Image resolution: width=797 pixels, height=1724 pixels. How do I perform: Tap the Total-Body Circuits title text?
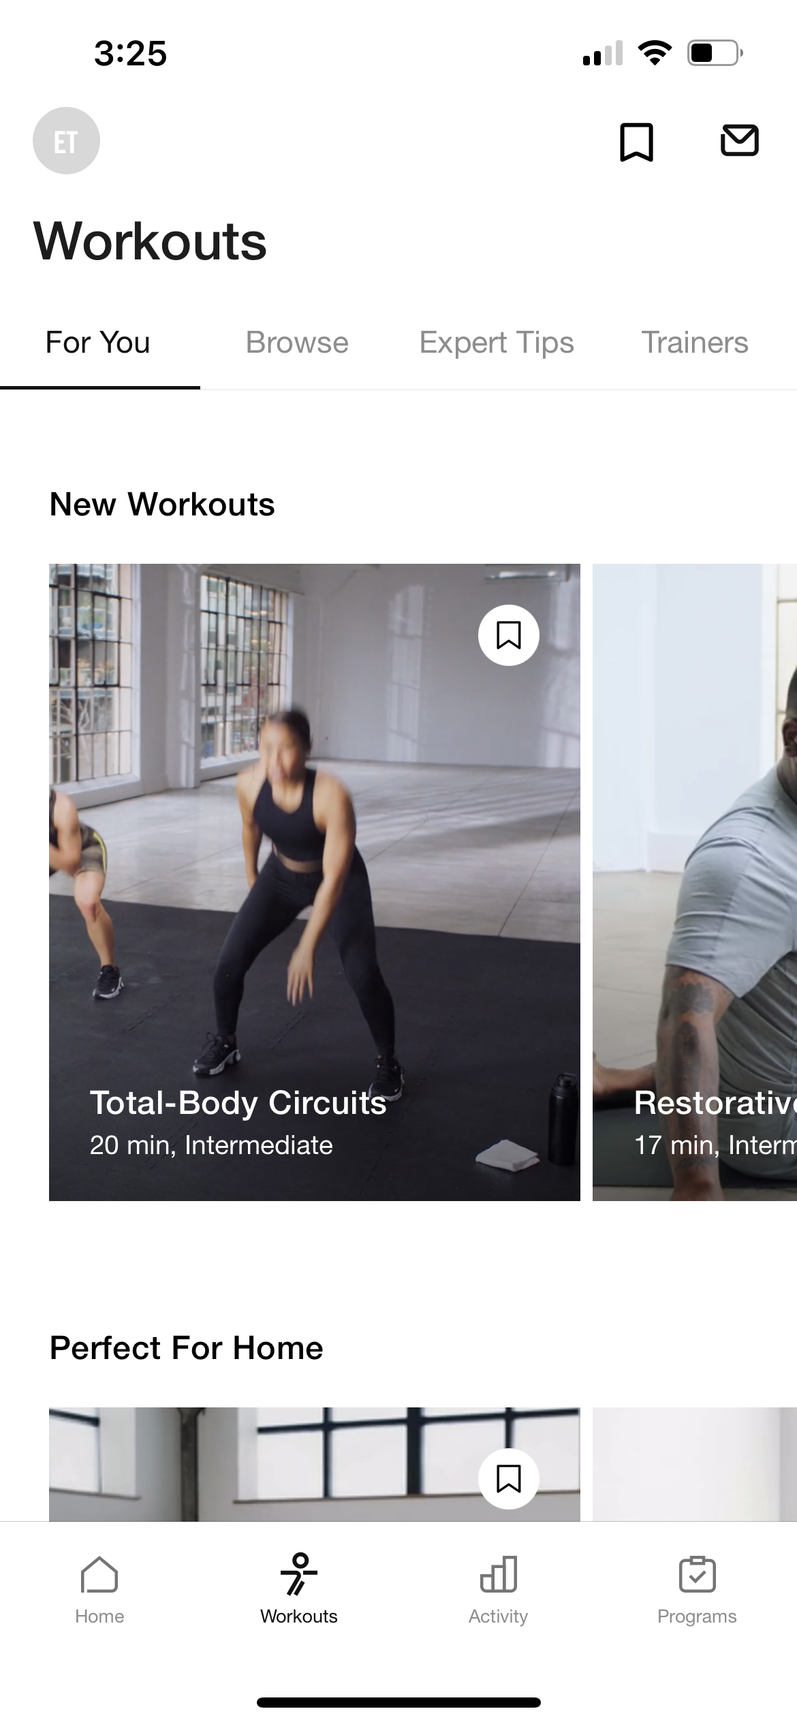(x=238, y=1103)
